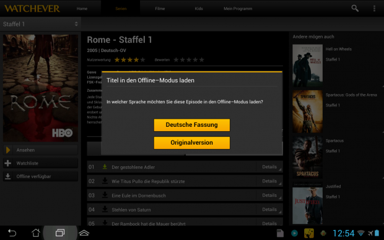The height and width of the screenshot is (240, 384).
Task: Click the WATCHEVER logo
Action: click(x=32, y=9)
